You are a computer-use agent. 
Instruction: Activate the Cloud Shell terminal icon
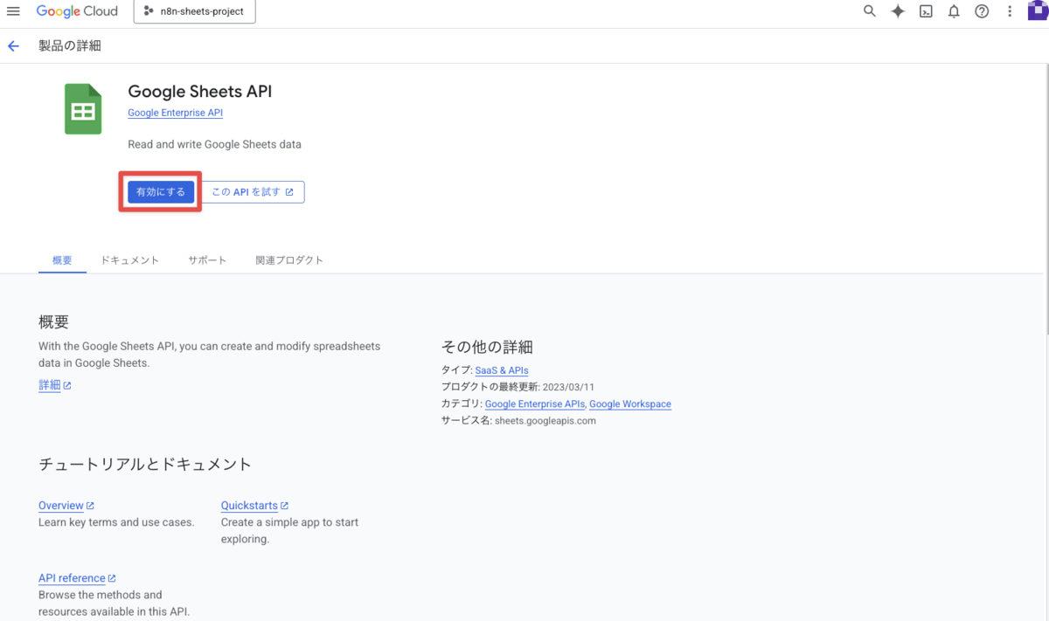pyautogui.click(x=926, y=11)
